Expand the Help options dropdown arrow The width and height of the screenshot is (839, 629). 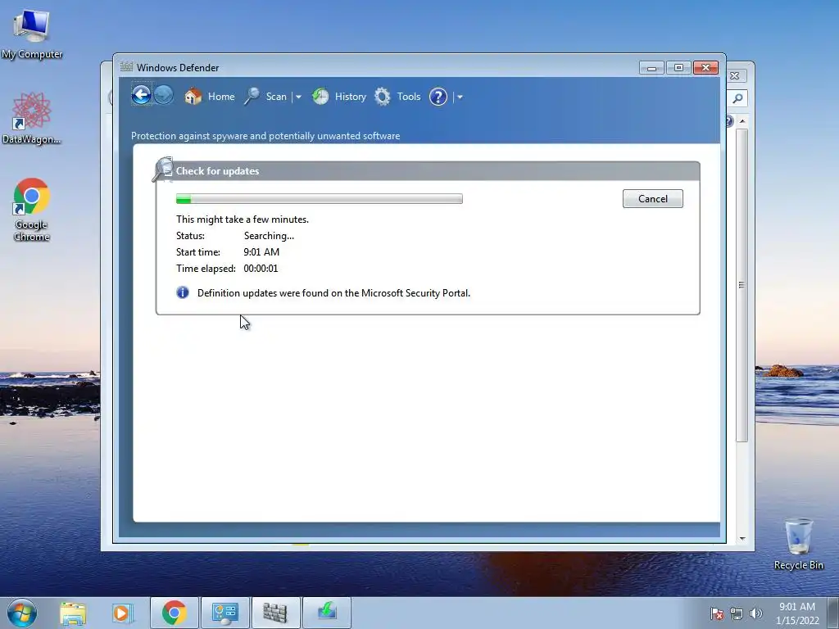point(460,97)
